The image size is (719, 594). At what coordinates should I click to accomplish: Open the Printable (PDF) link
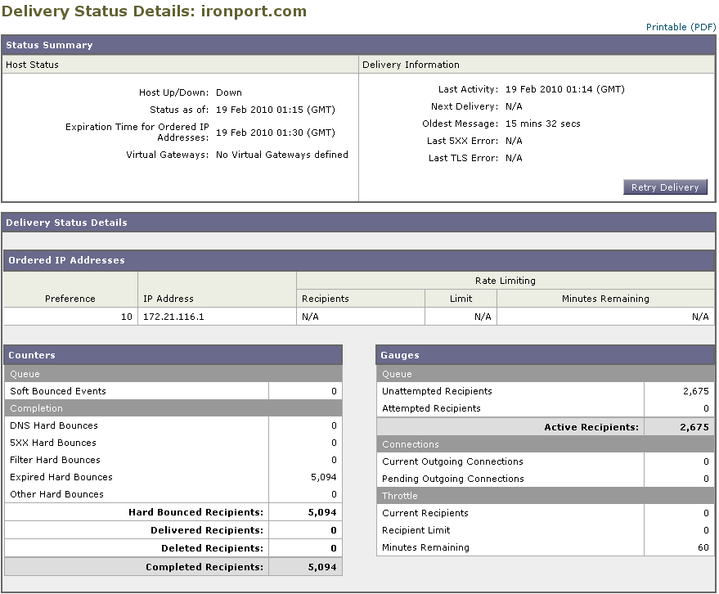point(681,27)
